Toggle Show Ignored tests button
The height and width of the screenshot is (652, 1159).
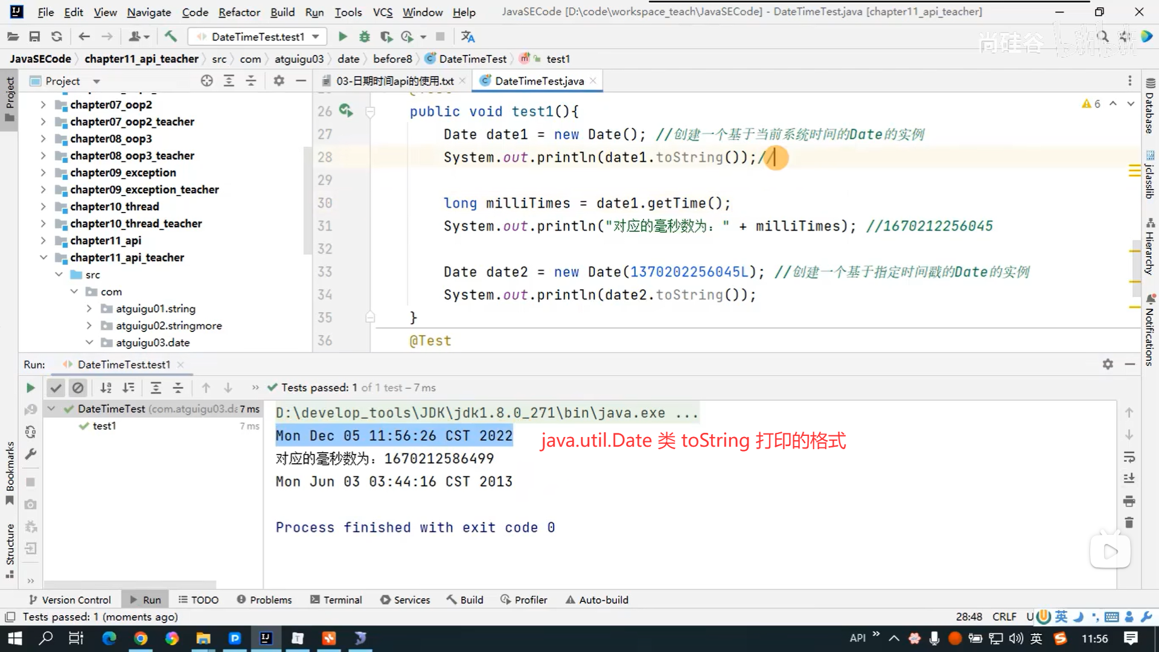pyautogui.click(x=78, y=388)
